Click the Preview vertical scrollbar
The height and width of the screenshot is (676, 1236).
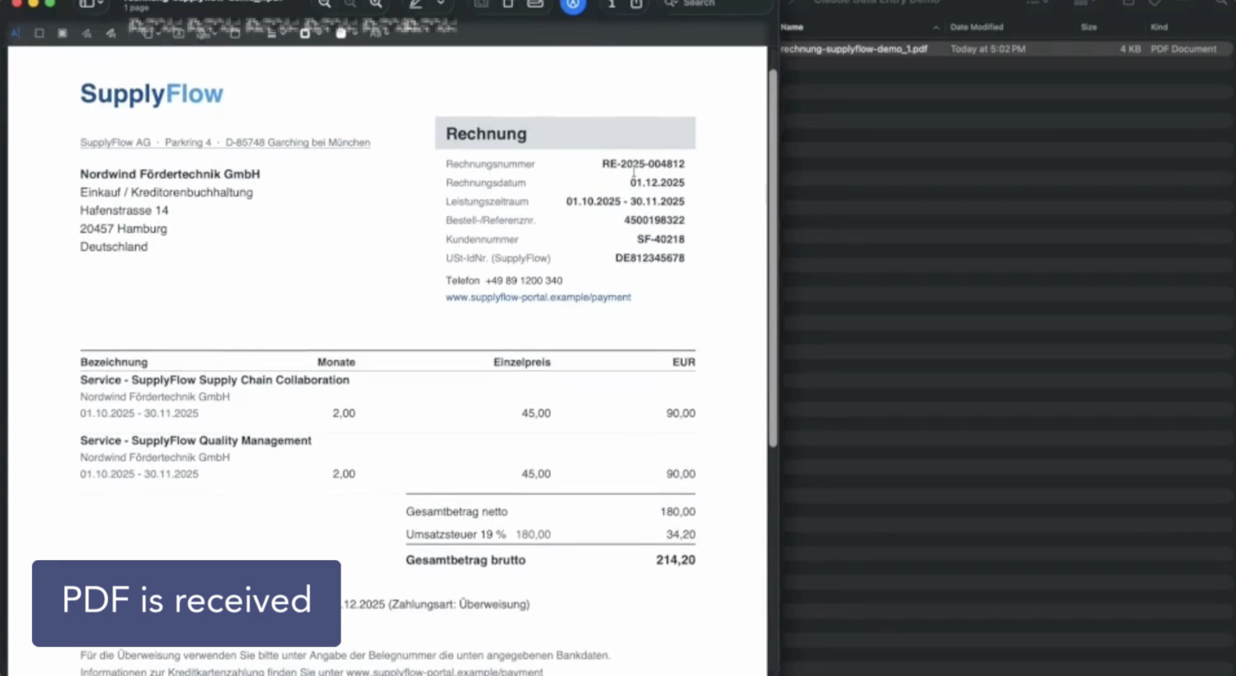tap(773, 258)
